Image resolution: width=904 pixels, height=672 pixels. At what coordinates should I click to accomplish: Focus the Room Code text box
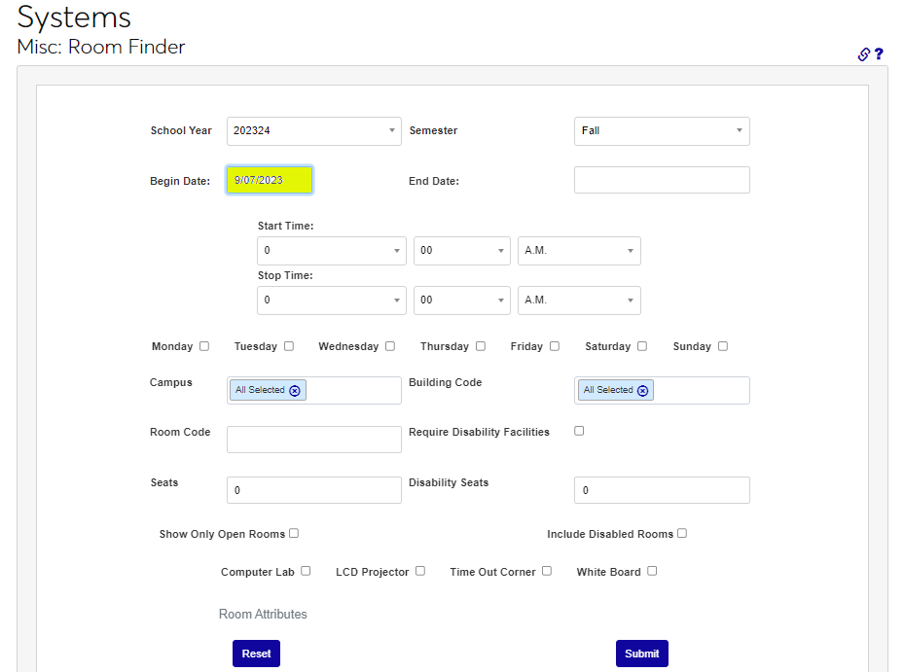coord(313,440)
